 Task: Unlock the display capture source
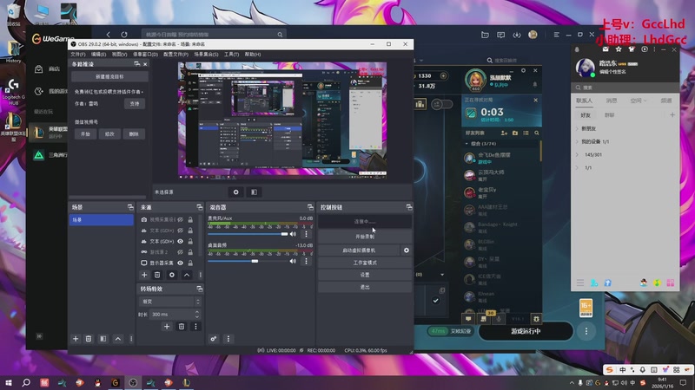[x=190, y=263]
